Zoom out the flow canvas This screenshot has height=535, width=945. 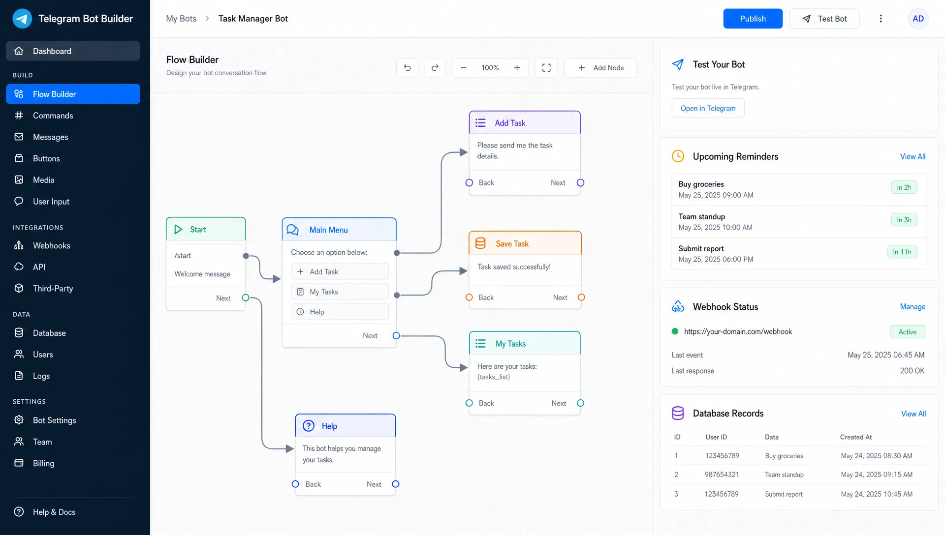(463, 68)
